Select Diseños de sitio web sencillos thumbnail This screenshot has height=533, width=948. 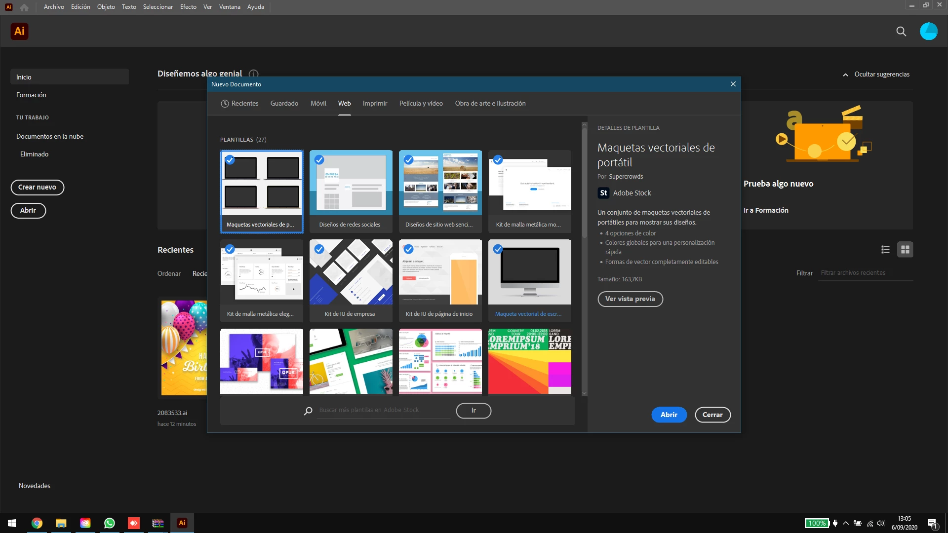point(440,183)
